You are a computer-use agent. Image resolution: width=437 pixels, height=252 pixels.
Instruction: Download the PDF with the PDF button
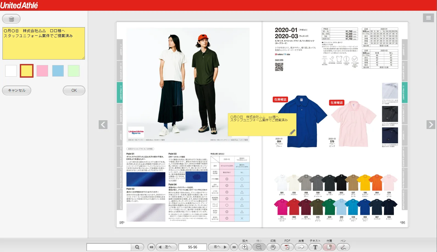click(287, 247)
